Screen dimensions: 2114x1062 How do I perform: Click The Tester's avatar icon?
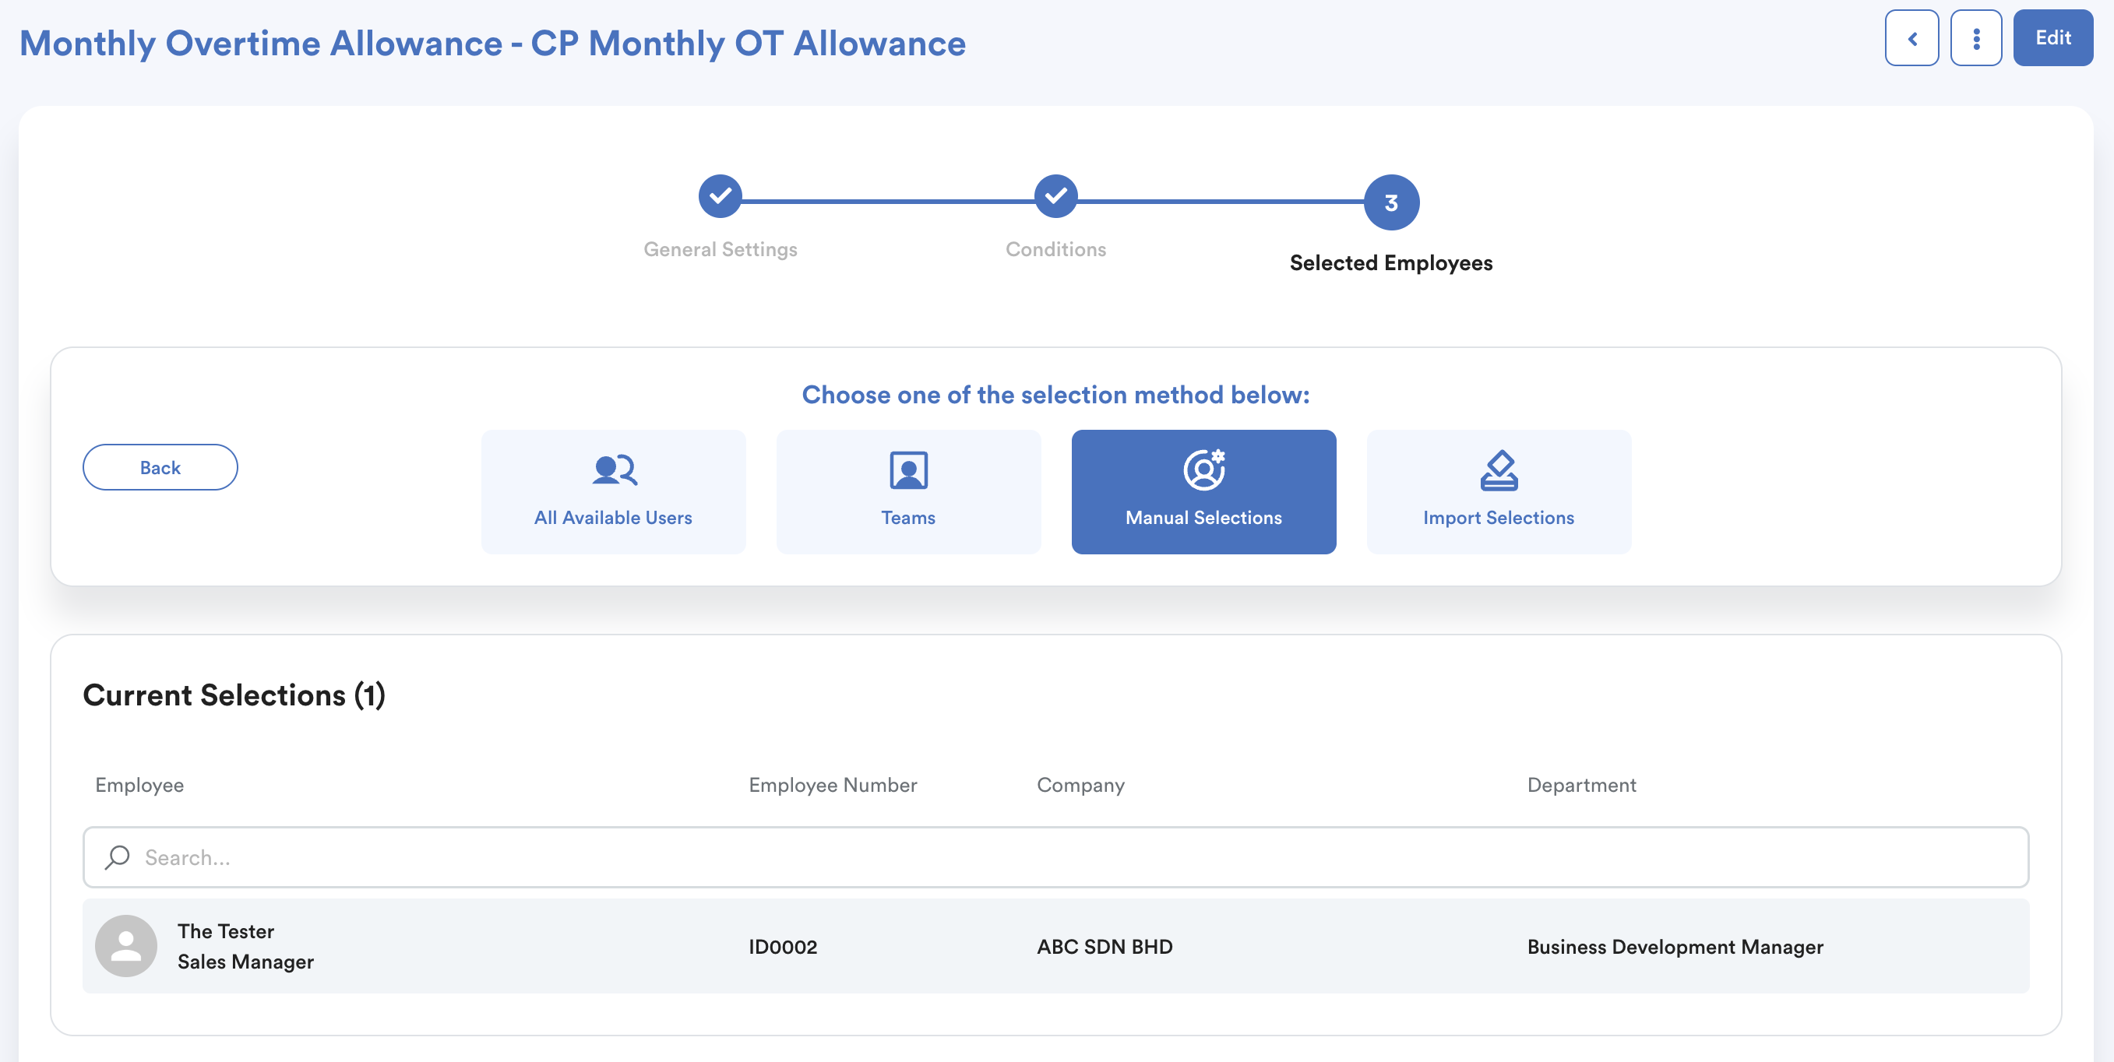click(126, 945)
